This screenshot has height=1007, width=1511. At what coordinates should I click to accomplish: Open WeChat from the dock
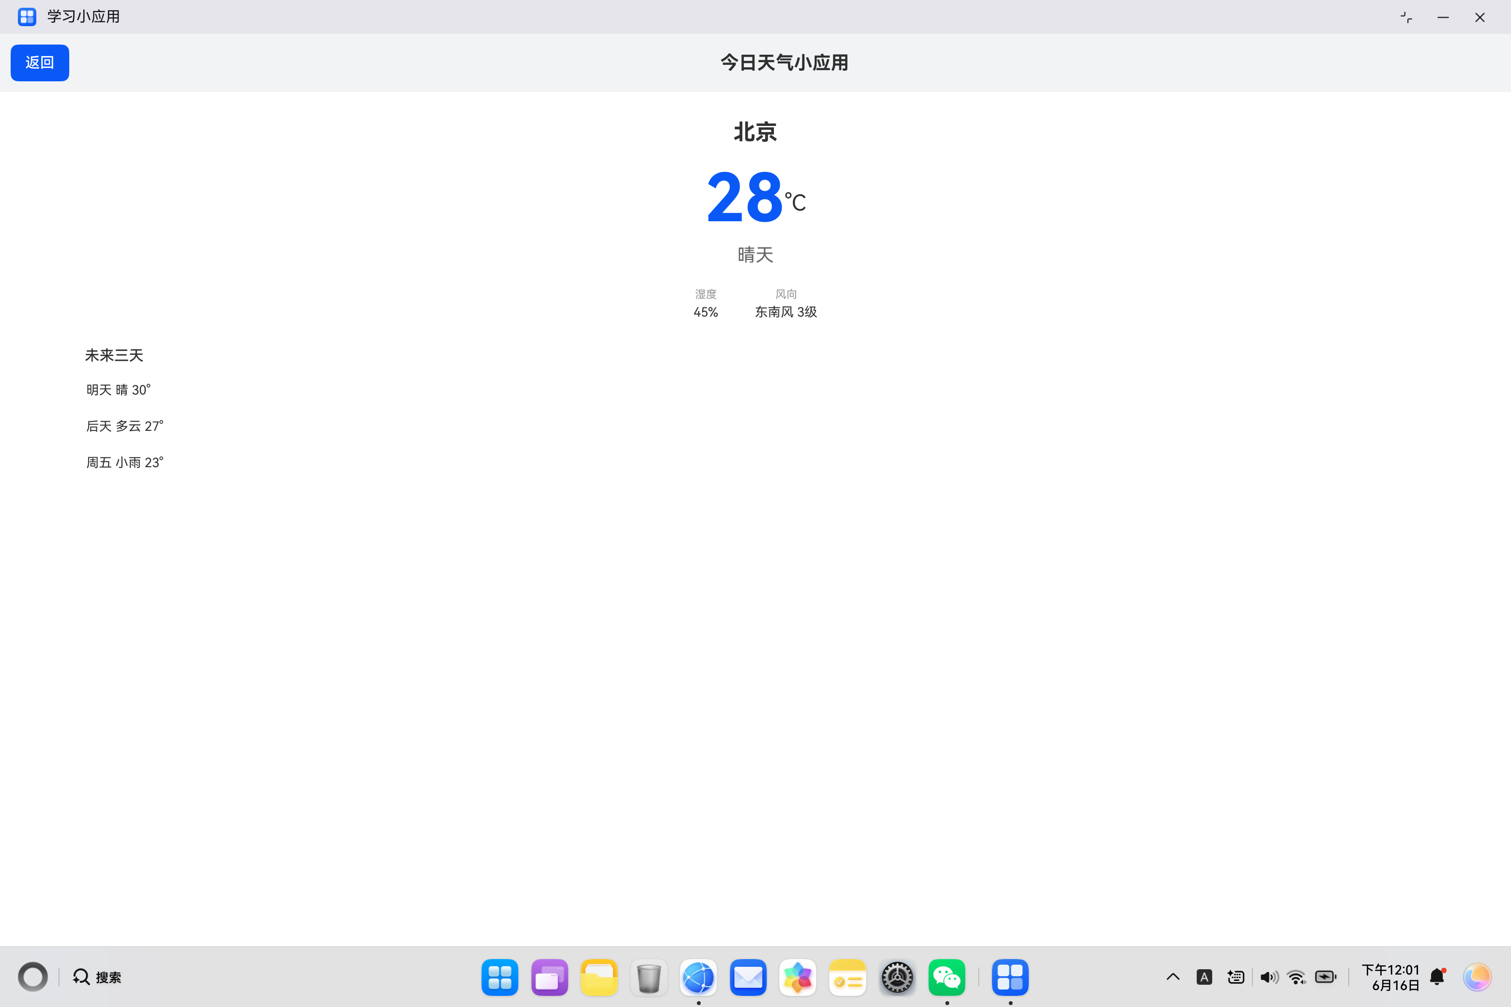click(x=947, y=977)
